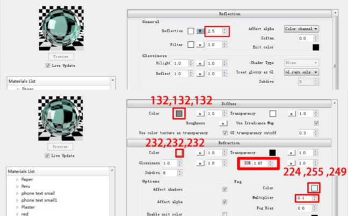Select the 'red' material row
The height and width of the screenshot is (216, 348).
(25, 214)
